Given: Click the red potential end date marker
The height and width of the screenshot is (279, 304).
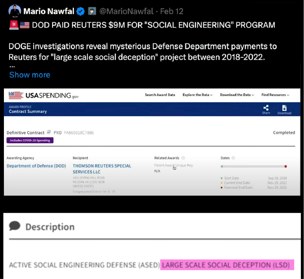Looking at the screenshot, I should tap(286, 166).
